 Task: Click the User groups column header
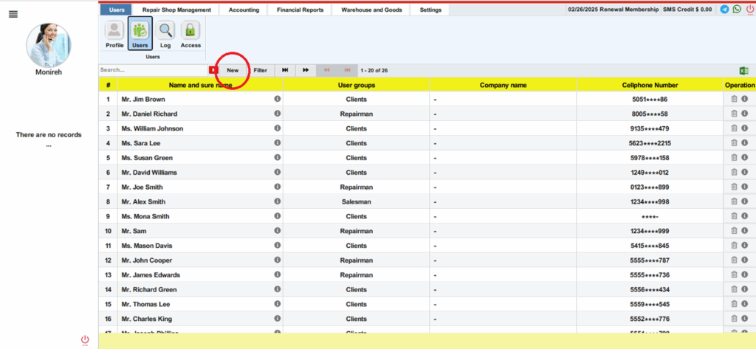357,85
